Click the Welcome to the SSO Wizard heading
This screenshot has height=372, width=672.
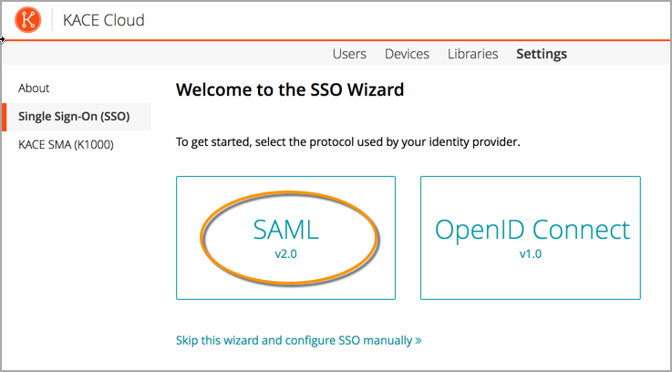(289, 90)
